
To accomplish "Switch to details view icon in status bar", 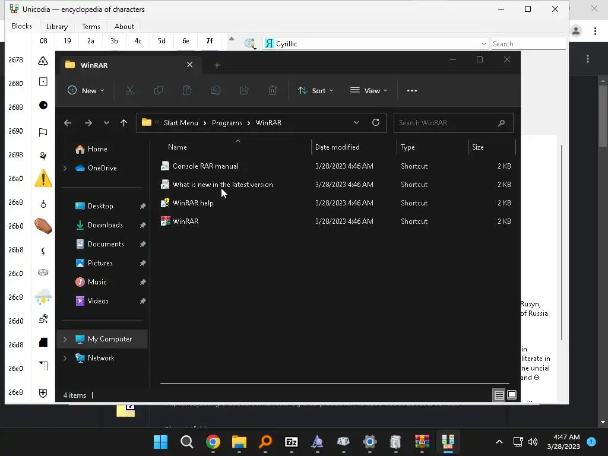I will (x=499, y=395).
